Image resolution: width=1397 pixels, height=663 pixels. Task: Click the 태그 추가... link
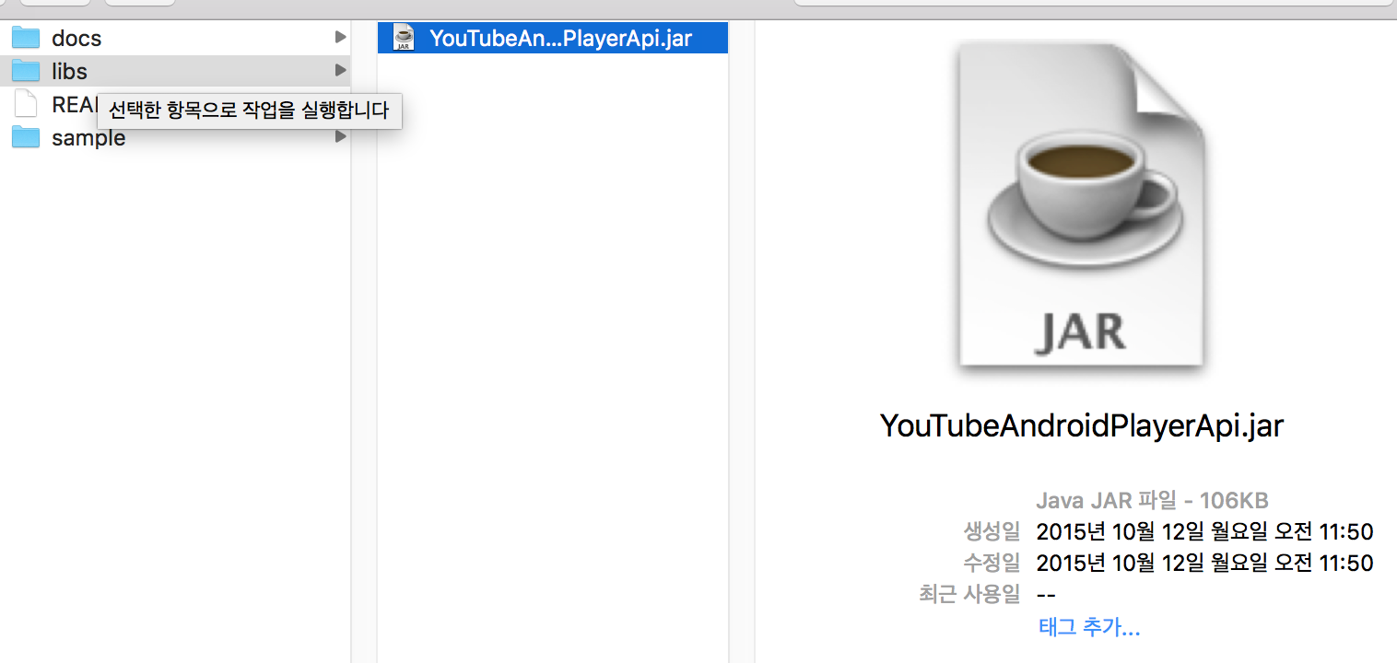pos(1089,628)
